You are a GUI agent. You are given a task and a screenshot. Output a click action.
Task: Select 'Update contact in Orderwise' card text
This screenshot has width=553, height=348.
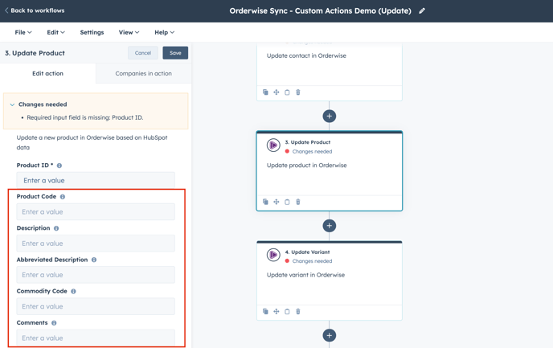click(x=306, y=55)
